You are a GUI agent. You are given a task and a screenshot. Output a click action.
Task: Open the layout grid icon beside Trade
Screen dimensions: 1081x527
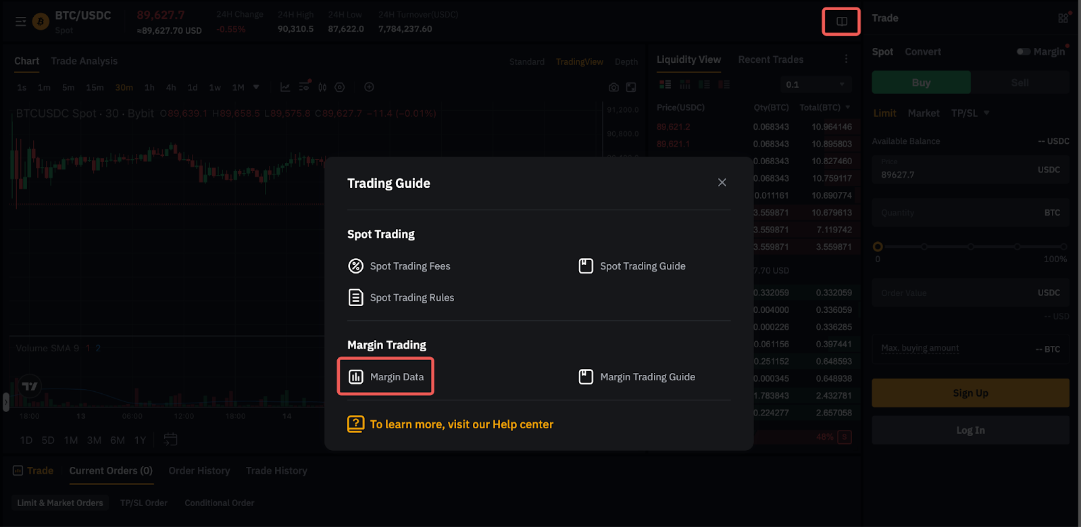coord(1063,18)
